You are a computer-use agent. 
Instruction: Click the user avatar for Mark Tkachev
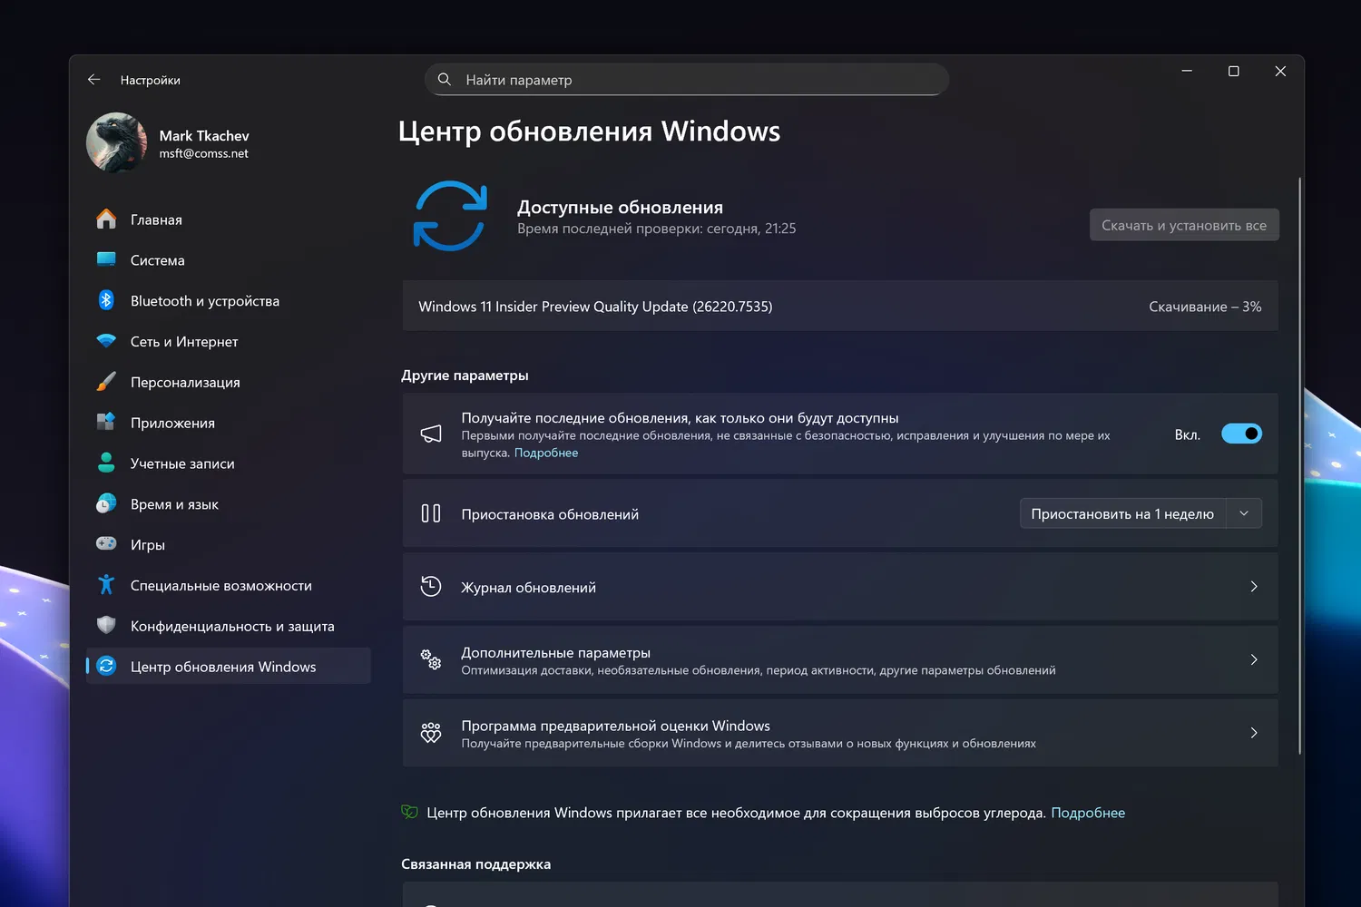point(114,142)
